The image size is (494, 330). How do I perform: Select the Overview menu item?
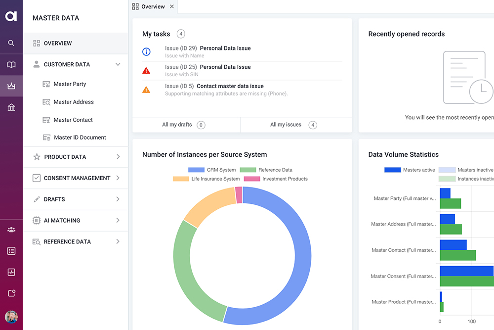[76, 43]
